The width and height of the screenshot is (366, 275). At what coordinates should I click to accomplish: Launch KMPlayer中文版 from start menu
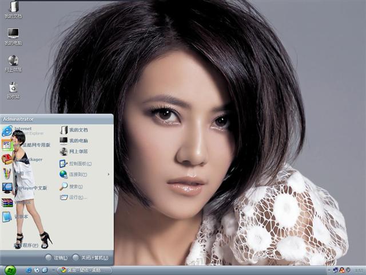(25, 188)
